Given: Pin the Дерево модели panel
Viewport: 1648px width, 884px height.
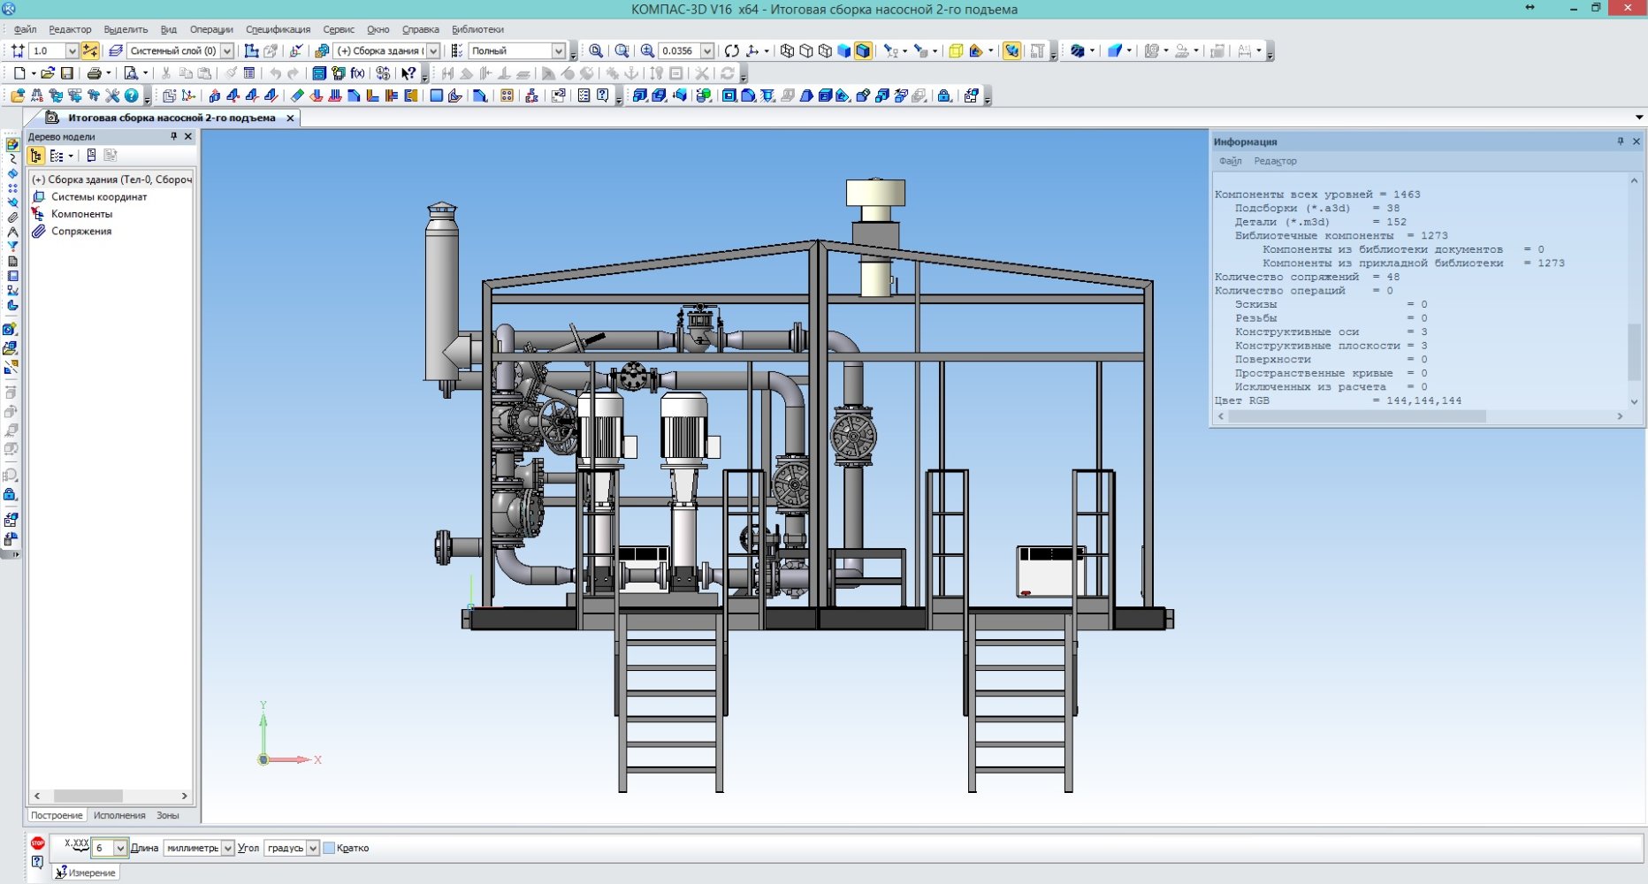Looking at the screenshot, I should coord(174,137).
